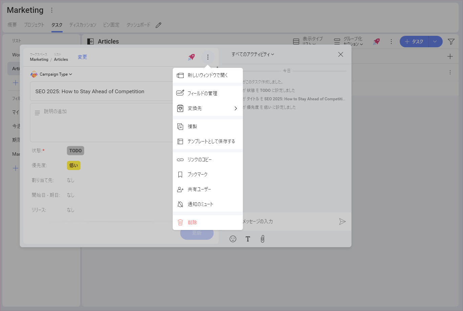The image size is (463, 311).
Task: Open dropdown arrow beside タスク button
Action: pyautogui.click(x=435, y=42)
